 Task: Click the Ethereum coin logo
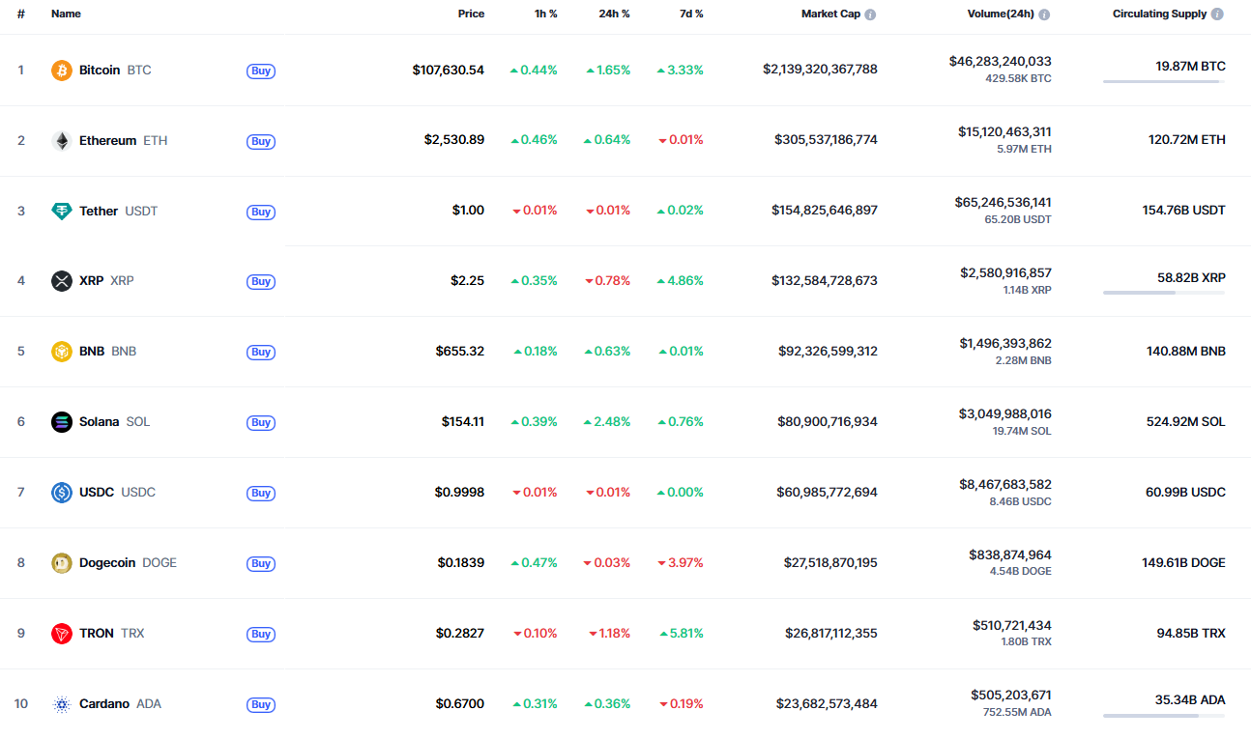[x=62, y=141]
